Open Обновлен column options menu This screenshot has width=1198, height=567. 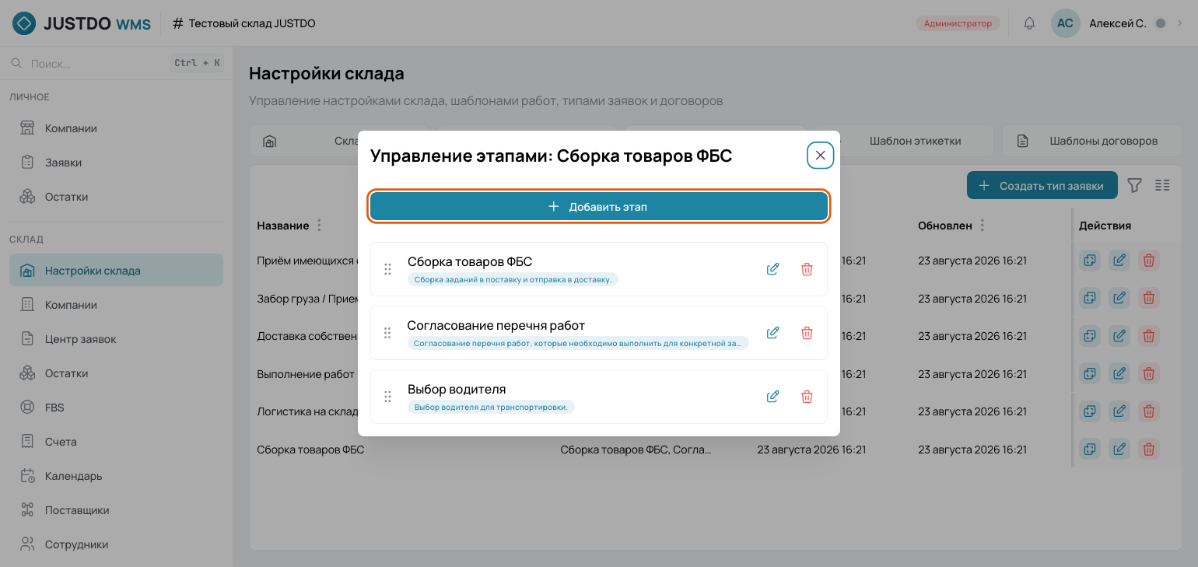983,226
